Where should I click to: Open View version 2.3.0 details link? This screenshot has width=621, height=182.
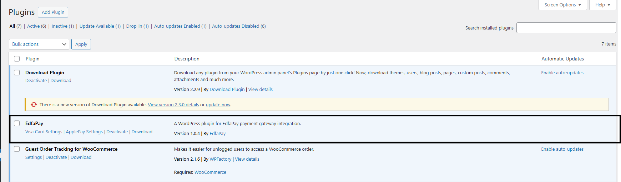(173, 105)
